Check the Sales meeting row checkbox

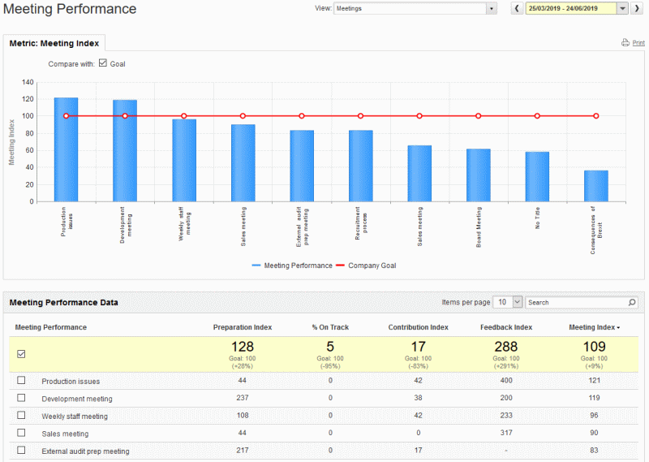coord(21,433)
